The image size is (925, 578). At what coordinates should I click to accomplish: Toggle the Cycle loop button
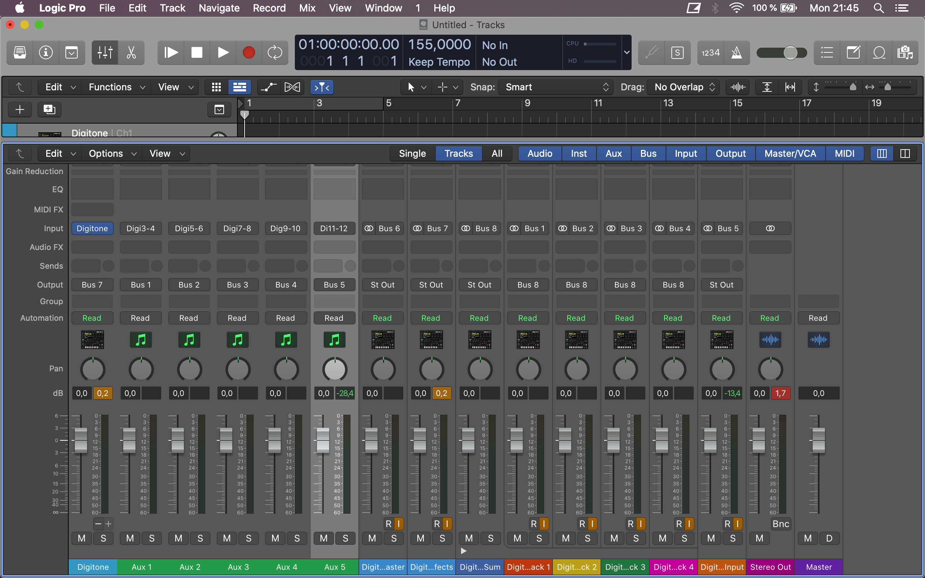click(x=275, y=52)
